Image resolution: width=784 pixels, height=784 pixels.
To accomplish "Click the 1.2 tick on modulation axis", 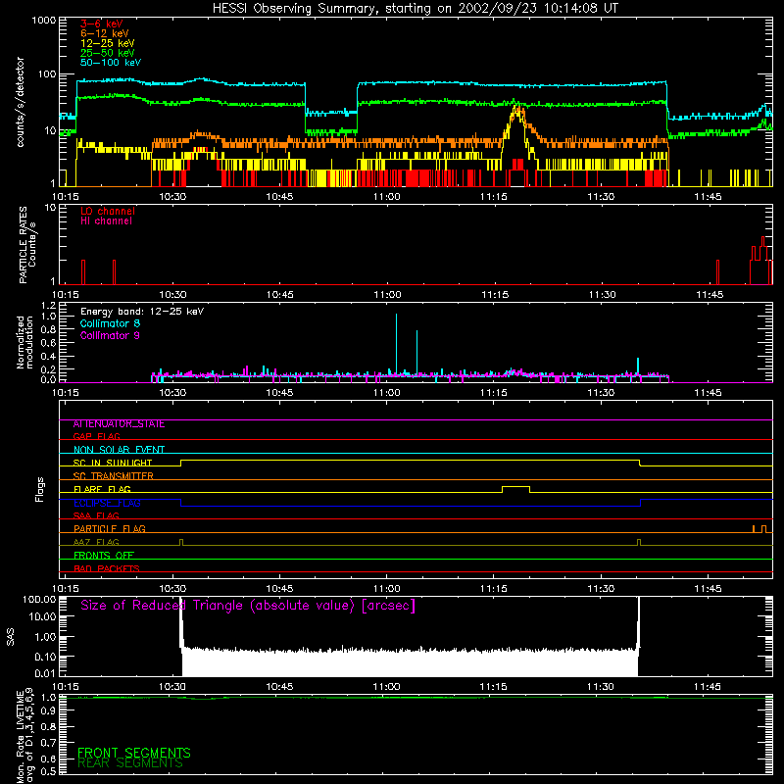I will point(48,306).
